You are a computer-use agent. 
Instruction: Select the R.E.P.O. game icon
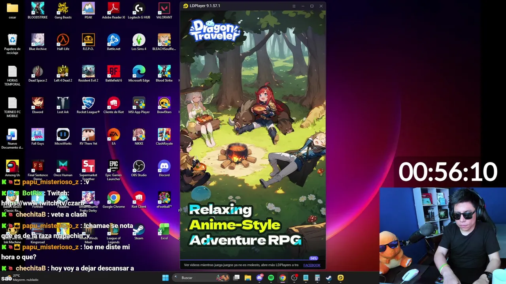pos(88,42)
